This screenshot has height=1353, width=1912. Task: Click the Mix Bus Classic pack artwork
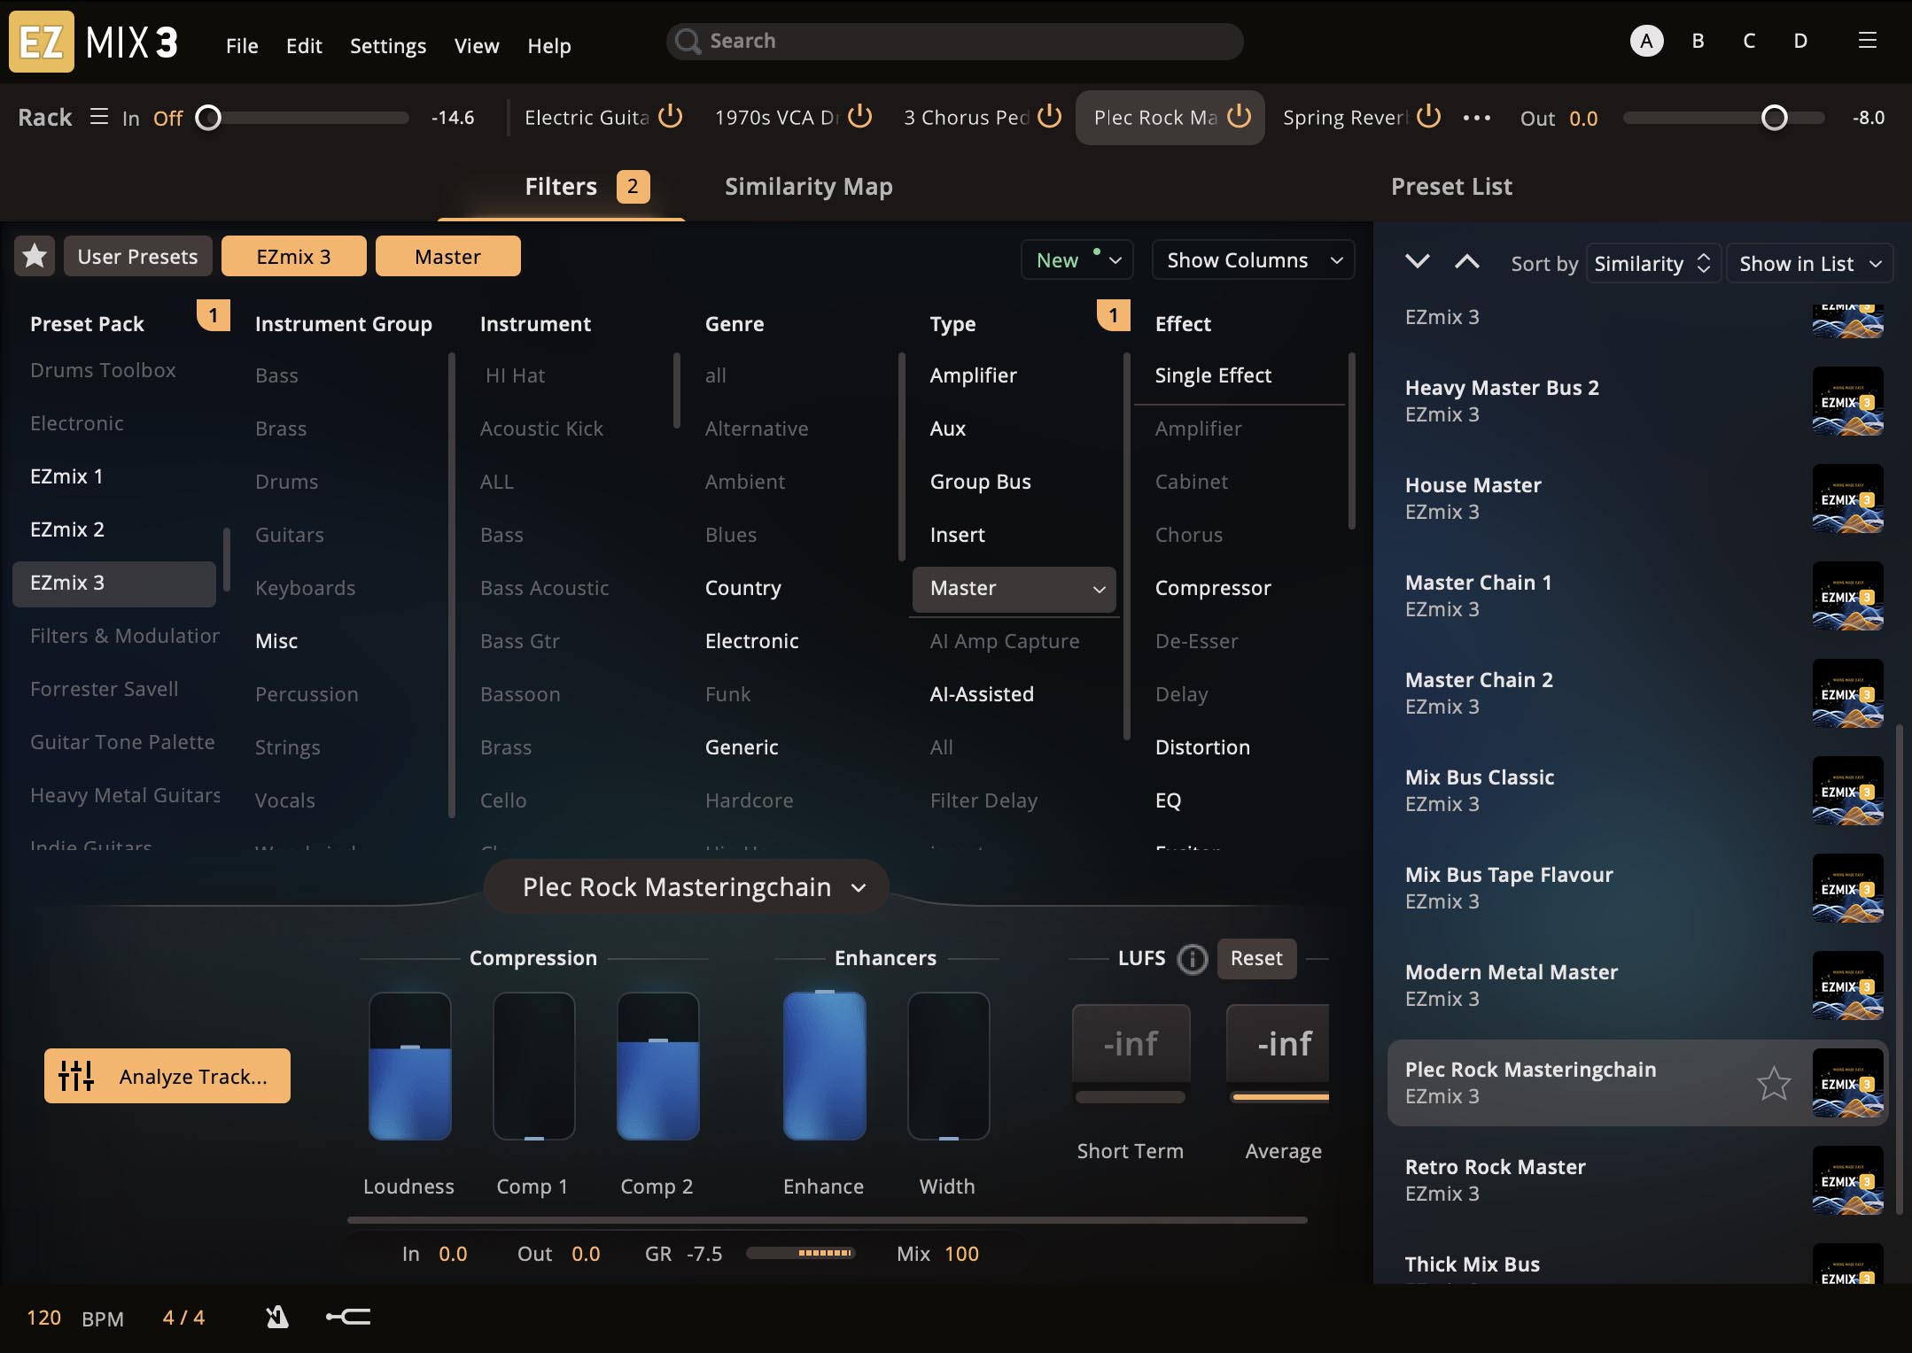1848,791
